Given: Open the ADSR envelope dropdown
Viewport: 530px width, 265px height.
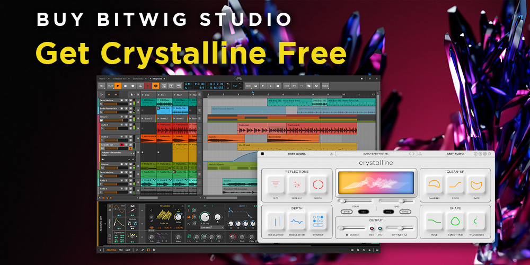Looking at the screenshot, I should pyautogui.click(x=243, y=206).
